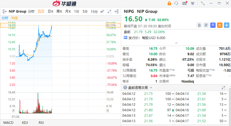Collapse the left panel with arrow icon
Image resolution: width=231 pixels, height=126 pixels.
(4, 11)
